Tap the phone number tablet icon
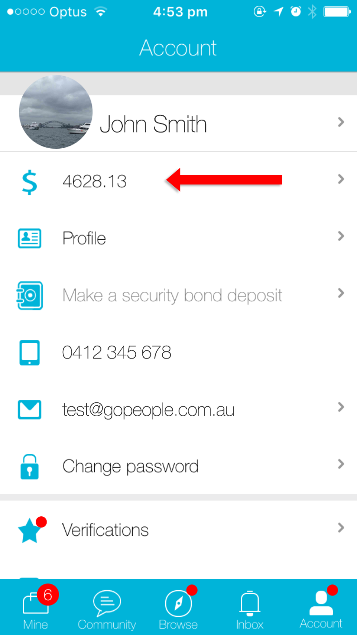357x635 pixels. (x=30, y=353)
